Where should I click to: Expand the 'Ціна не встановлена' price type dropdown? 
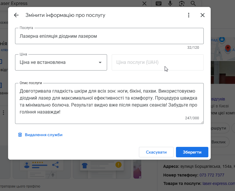pyautogui.click(x=61, y=62)
